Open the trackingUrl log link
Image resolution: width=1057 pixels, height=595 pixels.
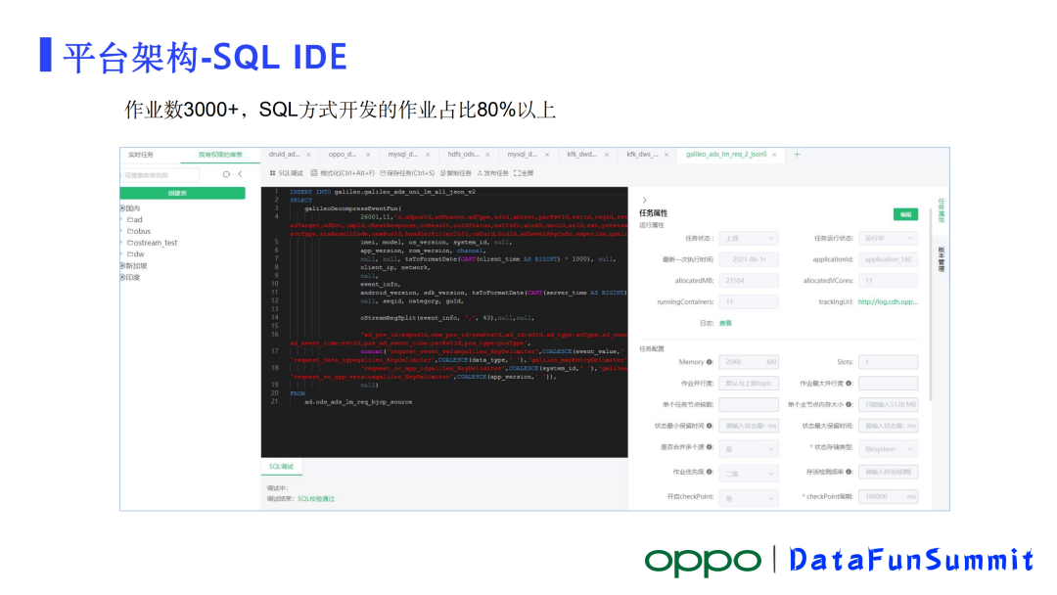(888, 301)
